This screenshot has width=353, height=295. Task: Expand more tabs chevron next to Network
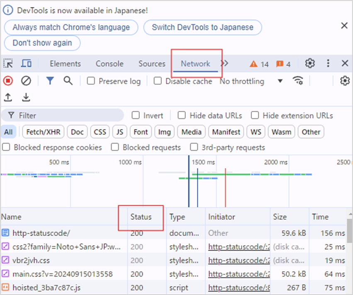click(225, 64)
